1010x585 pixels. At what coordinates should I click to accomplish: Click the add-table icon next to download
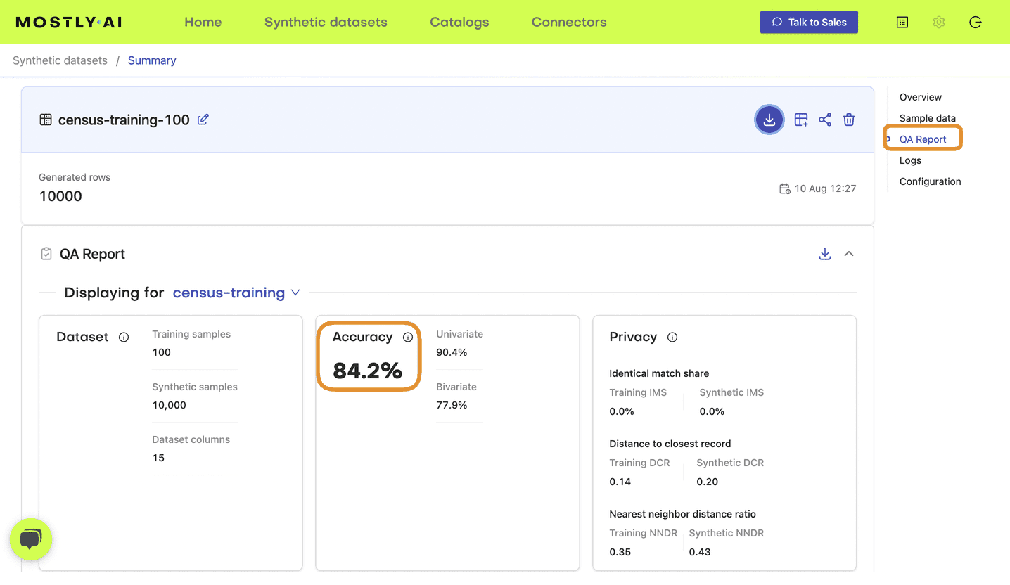point(801,120)
